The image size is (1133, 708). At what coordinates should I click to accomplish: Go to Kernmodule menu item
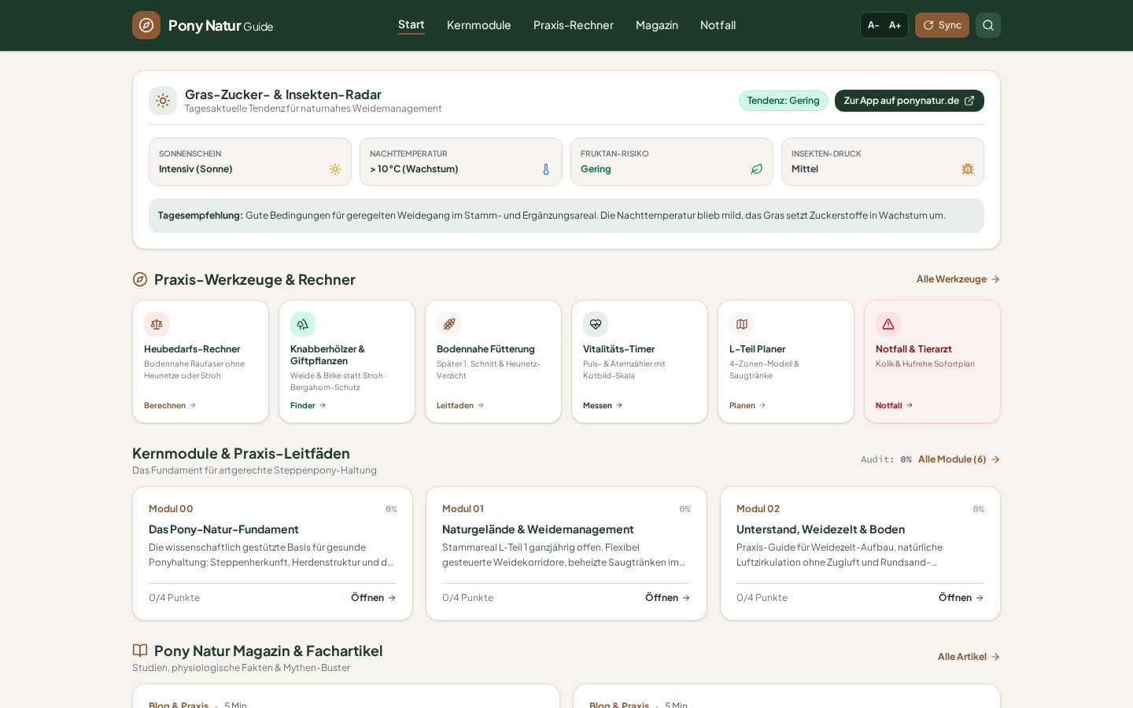pyautogui.click(x=479, y=25)
